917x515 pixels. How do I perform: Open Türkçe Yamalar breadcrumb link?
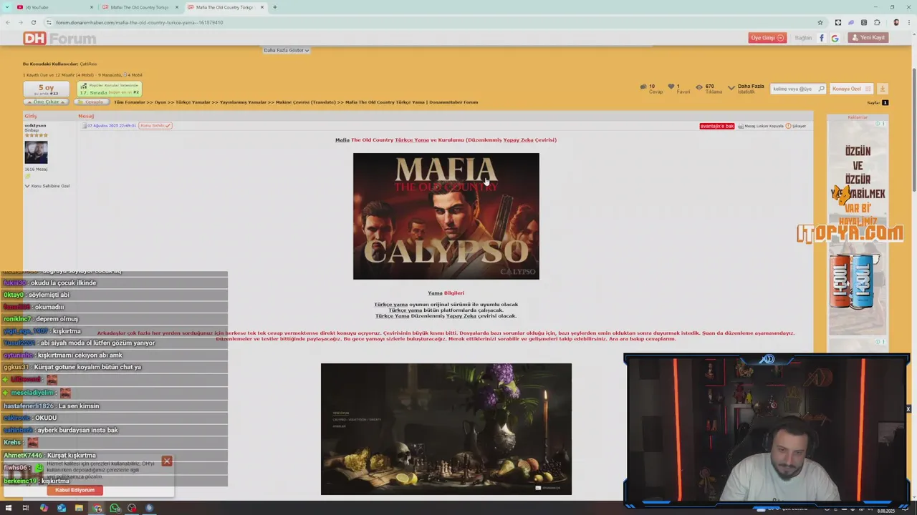click(194, 102)
